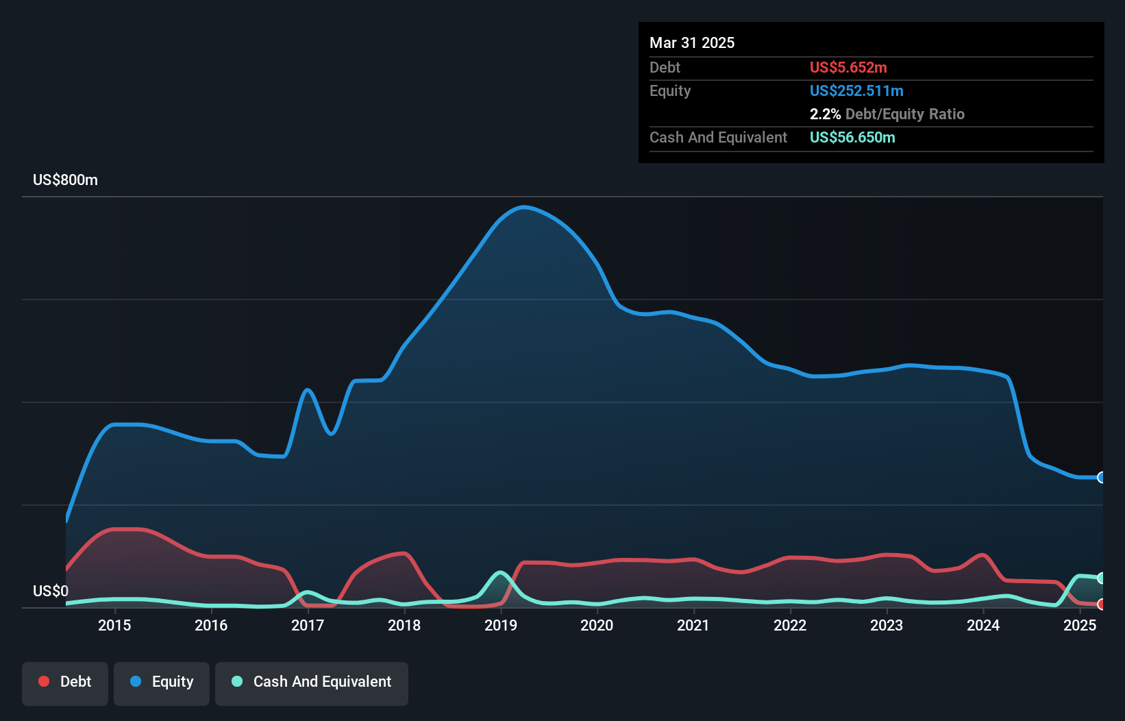
Task: Select the 2023 x-axis label
Action: point(887,625)
